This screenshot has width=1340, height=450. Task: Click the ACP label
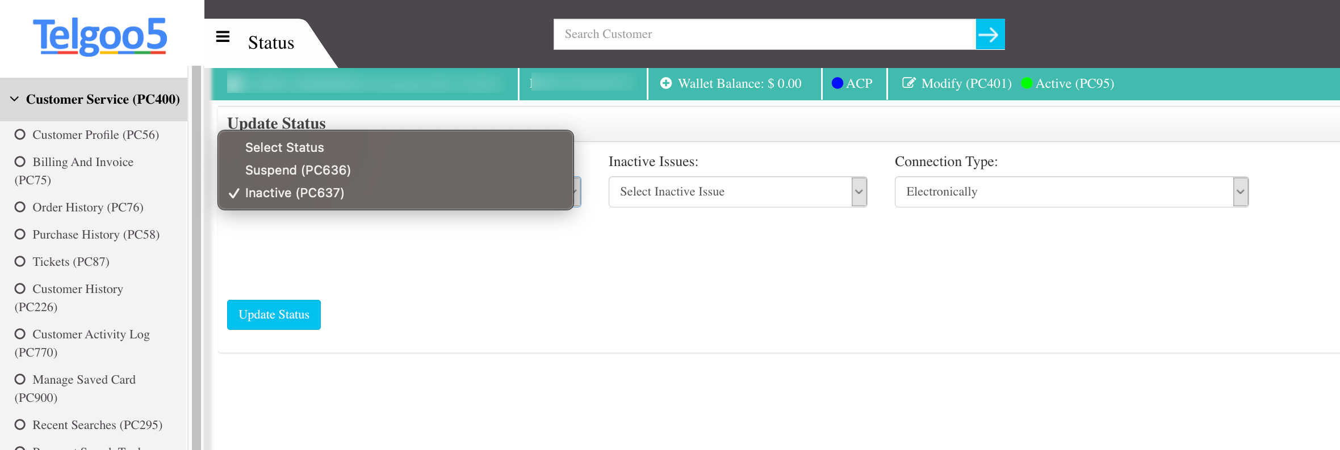pyautogui.click(x=859, y=83)
